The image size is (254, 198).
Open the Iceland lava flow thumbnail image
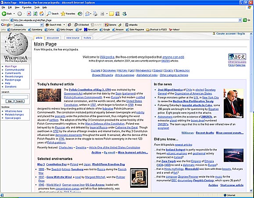[233, 155]
